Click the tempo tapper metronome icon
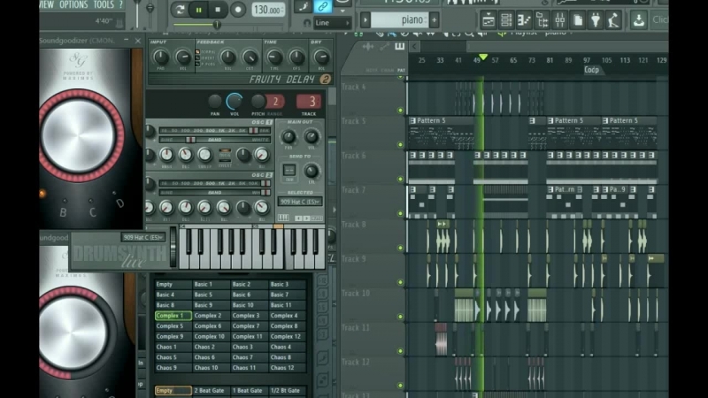Viewport: 708px width, 398px height. tap(613, 19)
